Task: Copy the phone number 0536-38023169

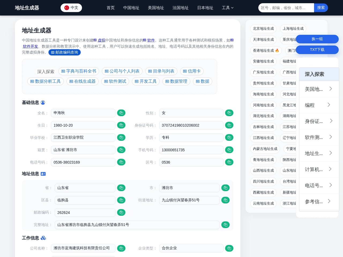Action: [x=121, y=162]
